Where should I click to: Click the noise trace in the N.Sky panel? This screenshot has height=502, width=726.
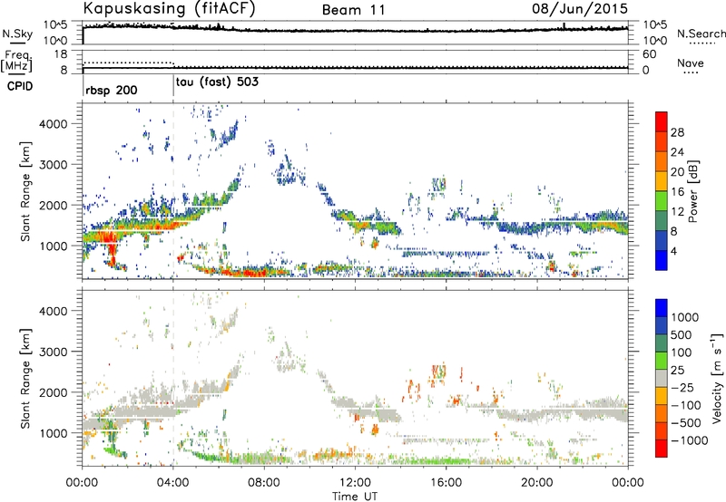tap(355, 30)
